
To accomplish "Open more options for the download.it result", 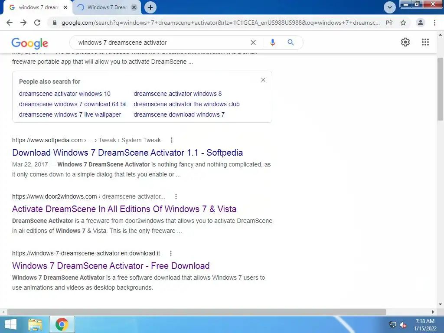I will click(x=171, y=253).
